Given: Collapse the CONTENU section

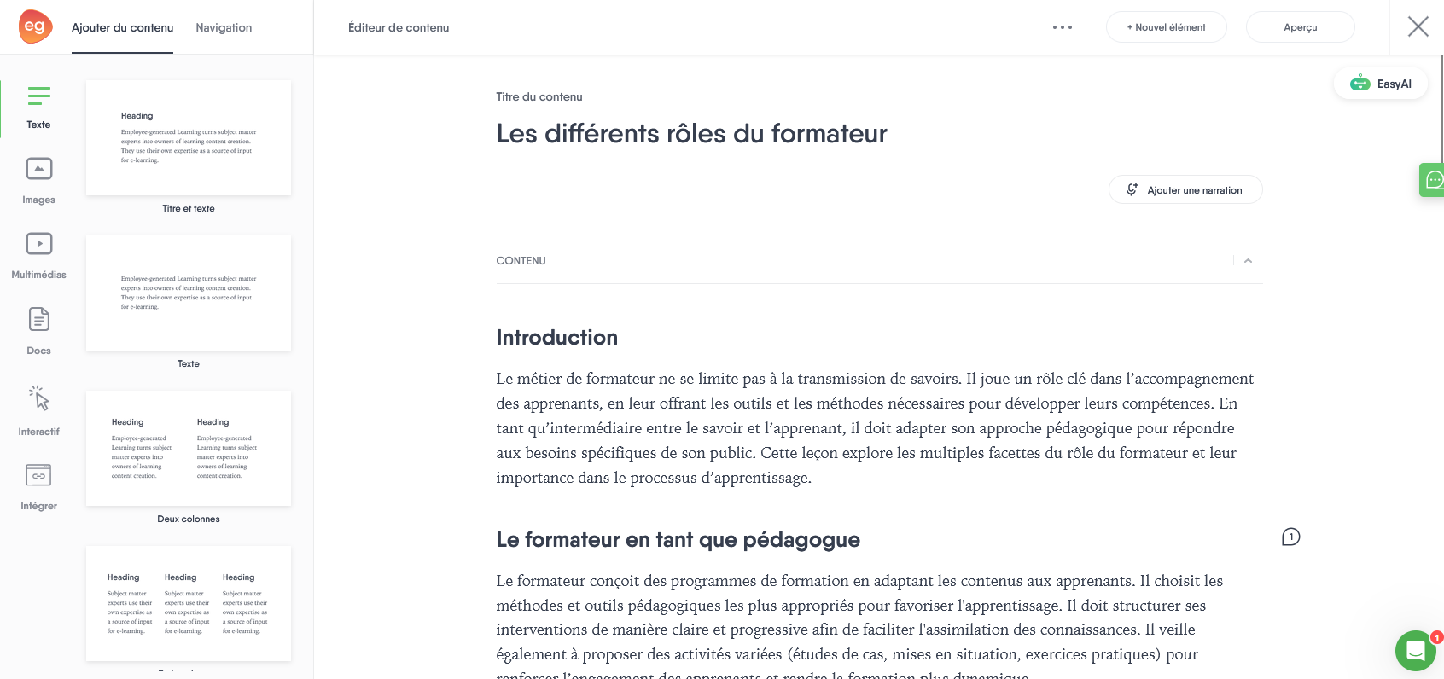Looking at the screenshot, I should [1249, 260].
